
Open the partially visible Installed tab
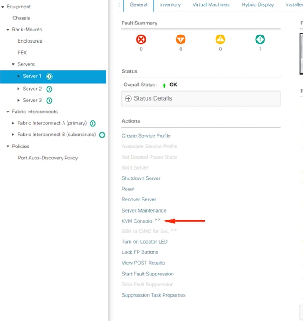click(x=295, y=5)
